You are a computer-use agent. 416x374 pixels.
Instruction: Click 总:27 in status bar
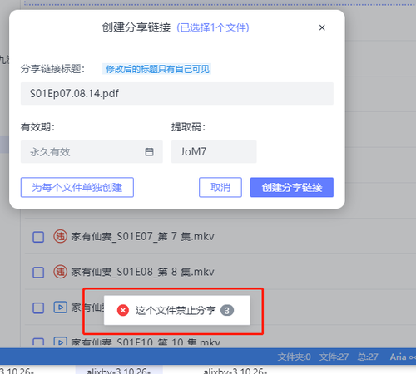[368, 357]
